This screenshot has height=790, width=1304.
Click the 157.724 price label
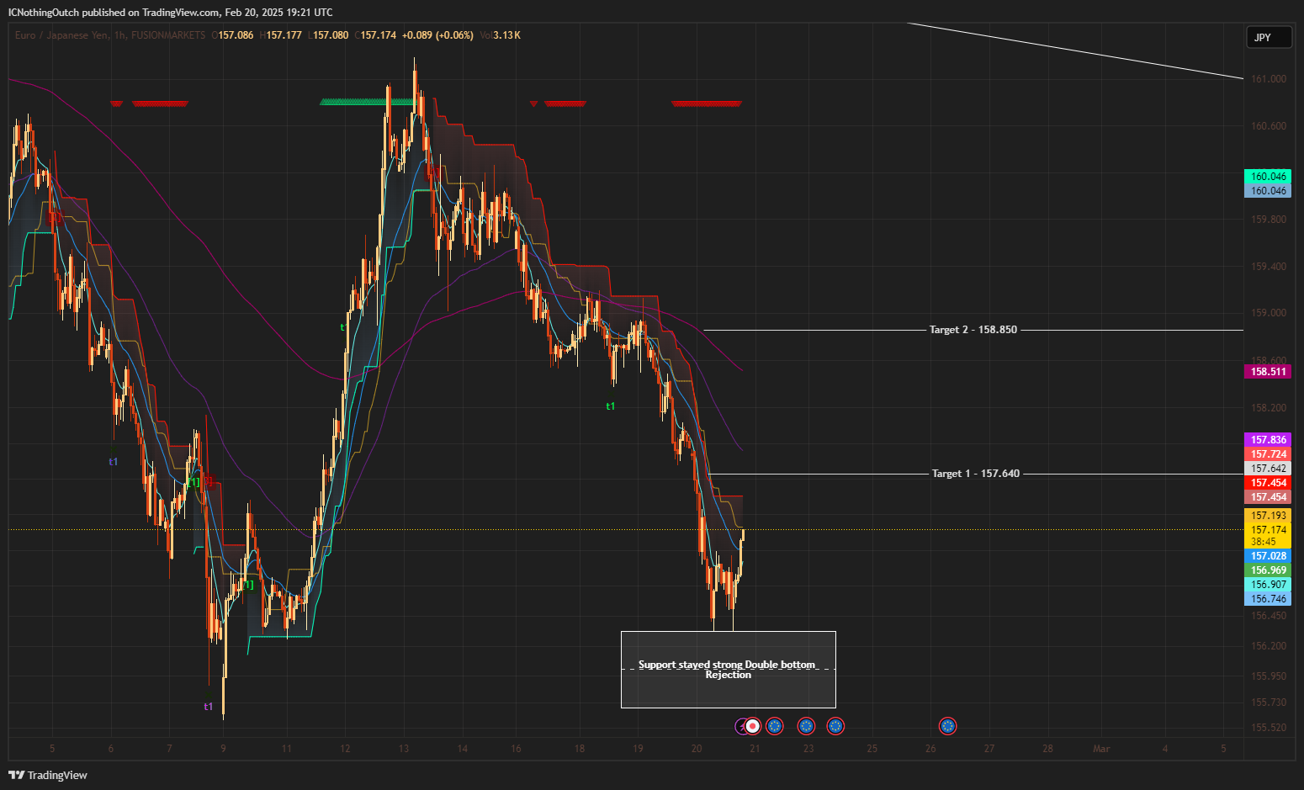(x=1268, y=454)
